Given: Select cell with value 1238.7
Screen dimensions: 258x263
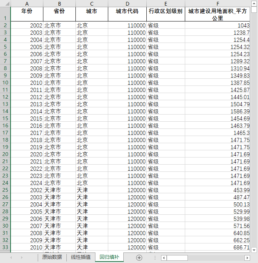Looking at the screenshot, I should [x=217, y=32].
